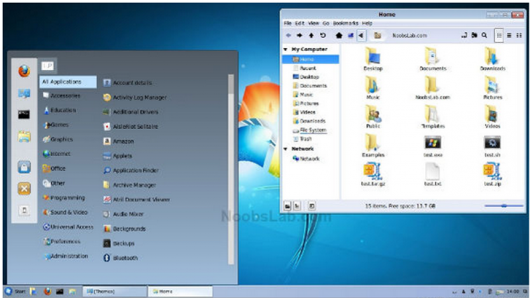Go up one folder level
530x298 pixels.
(311, 36)
